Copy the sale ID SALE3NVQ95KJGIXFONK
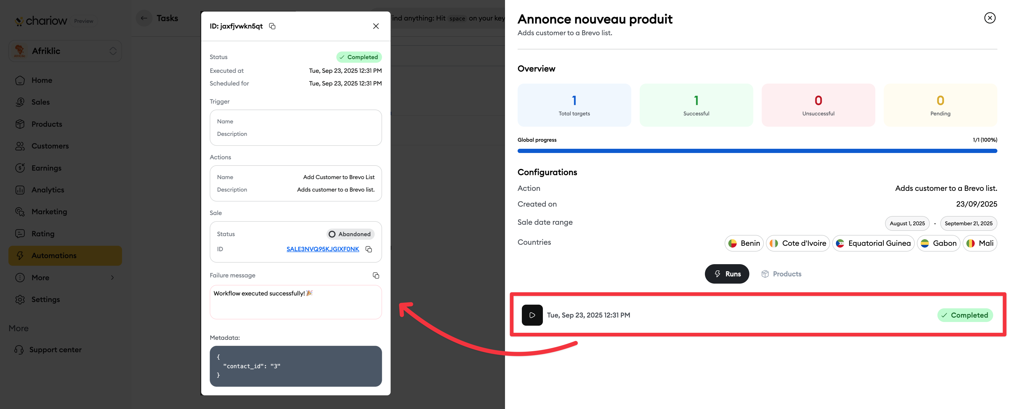The height and width of the screenshot is (409, 1010). click(368, 249)
